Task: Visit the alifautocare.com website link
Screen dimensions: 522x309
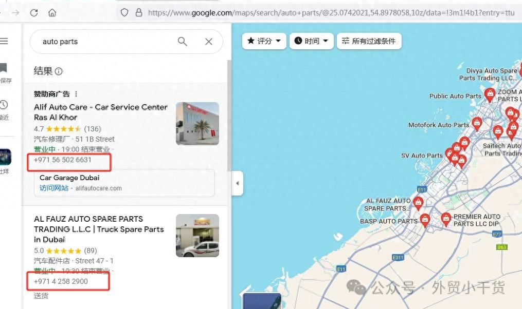Action: click(x=54, y=188)
